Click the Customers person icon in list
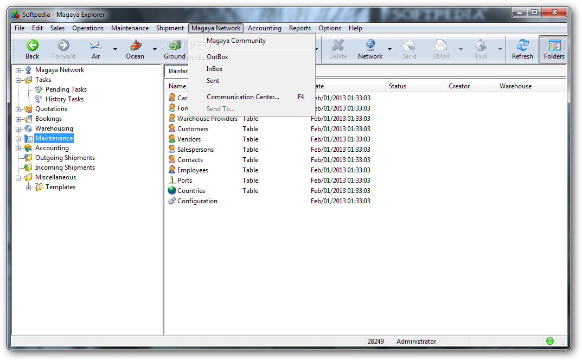 (x=172, y=128)
